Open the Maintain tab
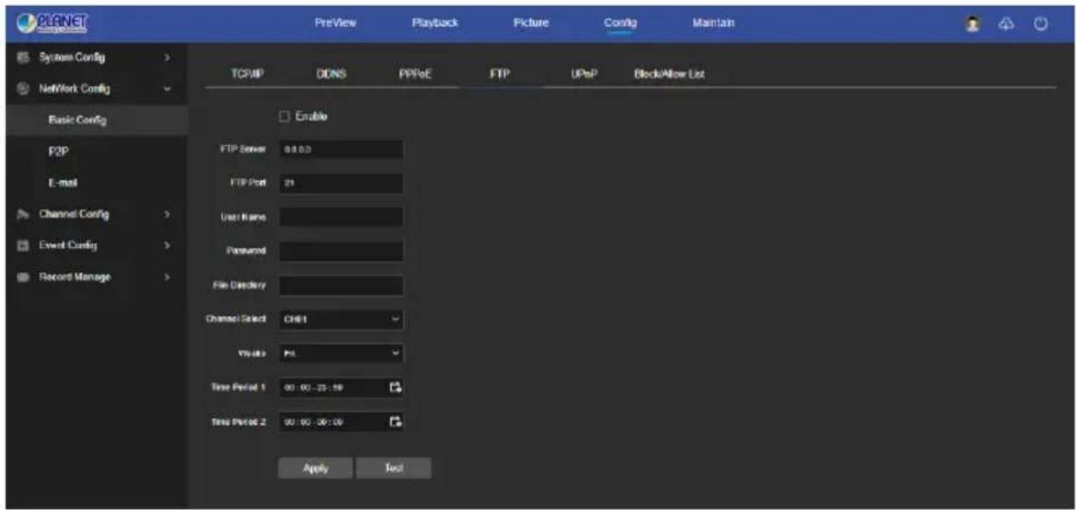This screenshot has height=510, width=1076. point(713,22)
